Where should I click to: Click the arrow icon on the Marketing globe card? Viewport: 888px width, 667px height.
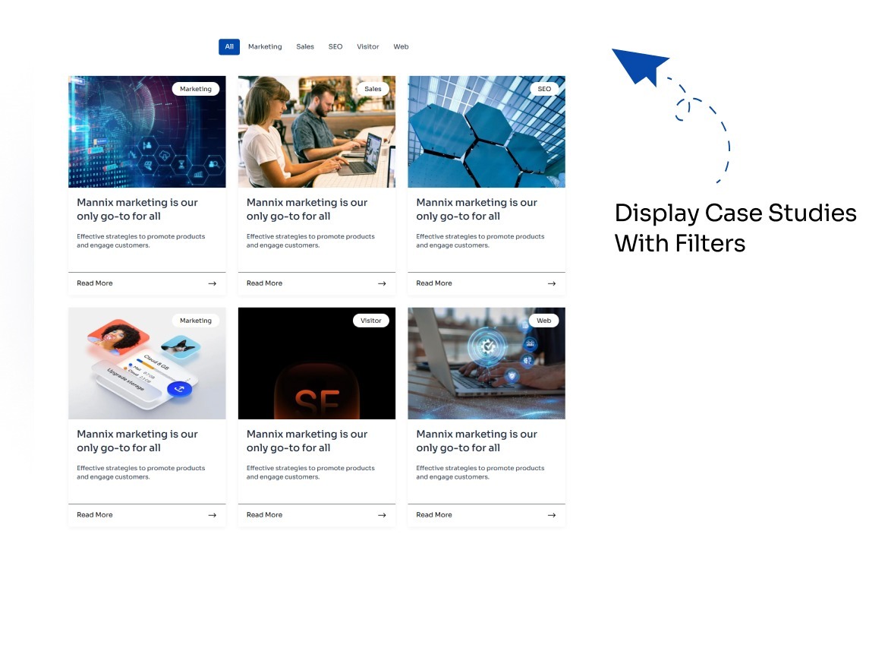(213, 283)
